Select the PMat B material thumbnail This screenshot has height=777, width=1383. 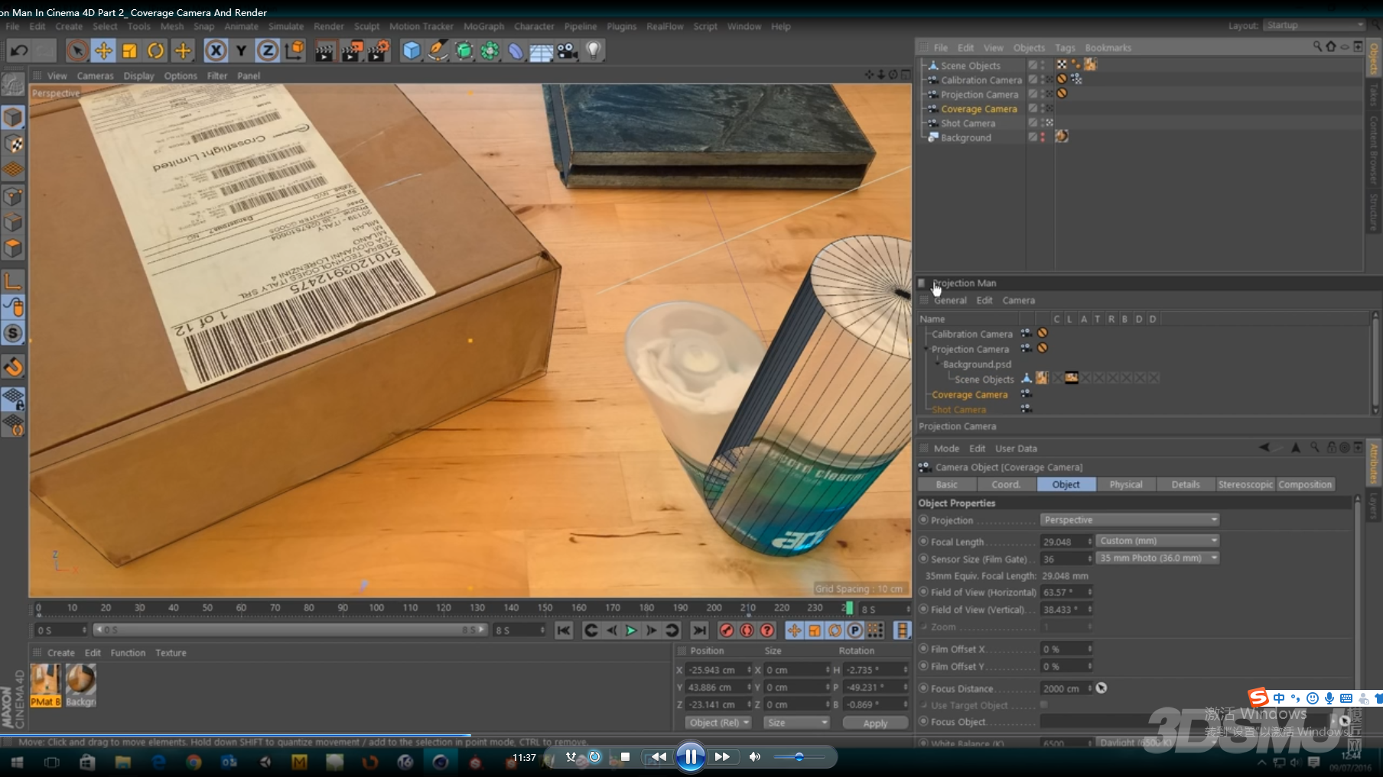(x=45, y=685)
